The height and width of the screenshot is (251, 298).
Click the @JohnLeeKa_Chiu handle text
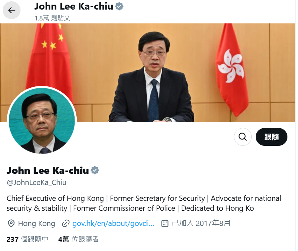[36, 182]
